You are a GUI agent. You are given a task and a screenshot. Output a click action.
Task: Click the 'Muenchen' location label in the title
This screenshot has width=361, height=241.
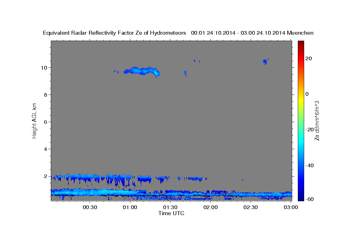(300, 33)
